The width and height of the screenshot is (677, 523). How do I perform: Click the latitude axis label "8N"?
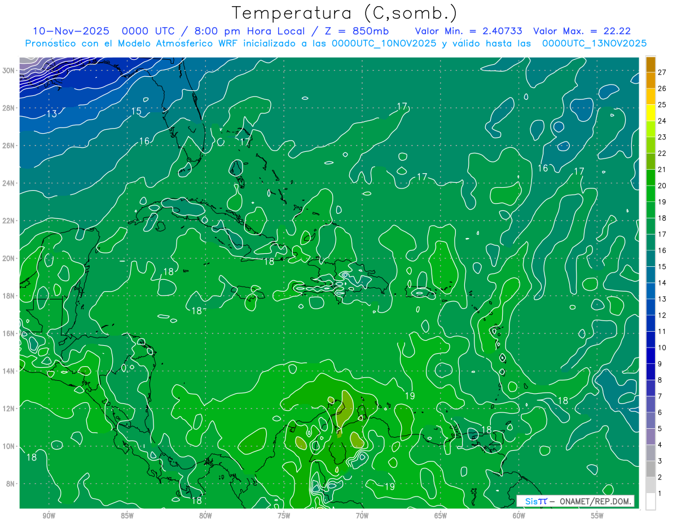(11, 484)
